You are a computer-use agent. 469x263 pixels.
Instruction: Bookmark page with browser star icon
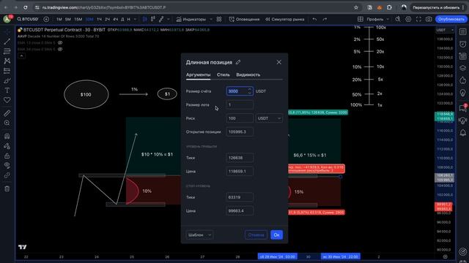point(356,7)
